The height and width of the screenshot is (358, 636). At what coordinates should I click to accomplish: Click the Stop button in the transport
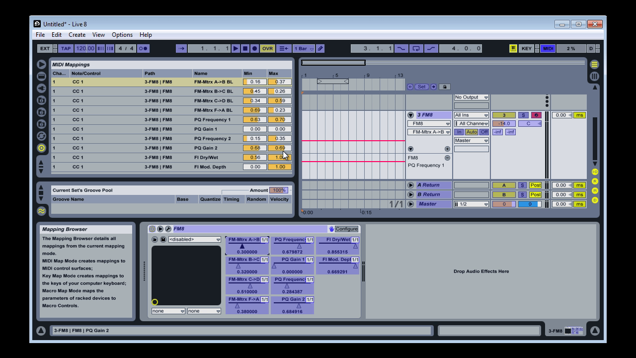click(245, 48)
